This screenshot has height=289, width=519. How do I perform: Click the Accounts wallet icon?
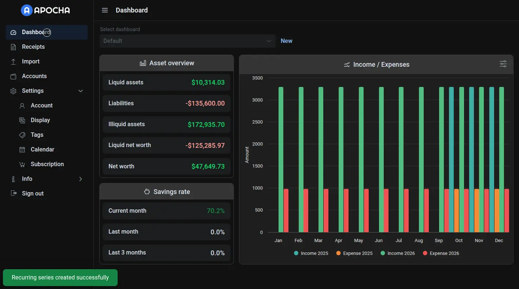point(14,76)
